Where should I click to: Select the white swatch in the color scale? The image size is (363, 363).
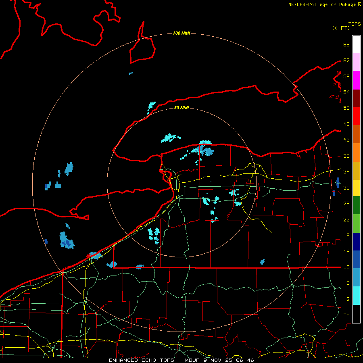click(356, 44)
